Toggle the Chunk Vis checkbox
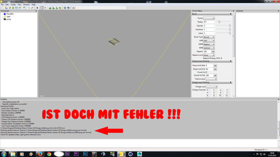This screenshot has height=157, width=280. (206, 72)
